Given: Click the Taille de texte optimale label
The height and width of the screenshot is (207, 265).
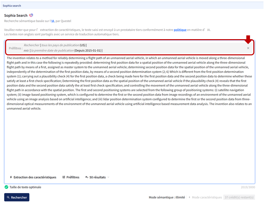Looking at the screenshot, I should click(25, 187).
